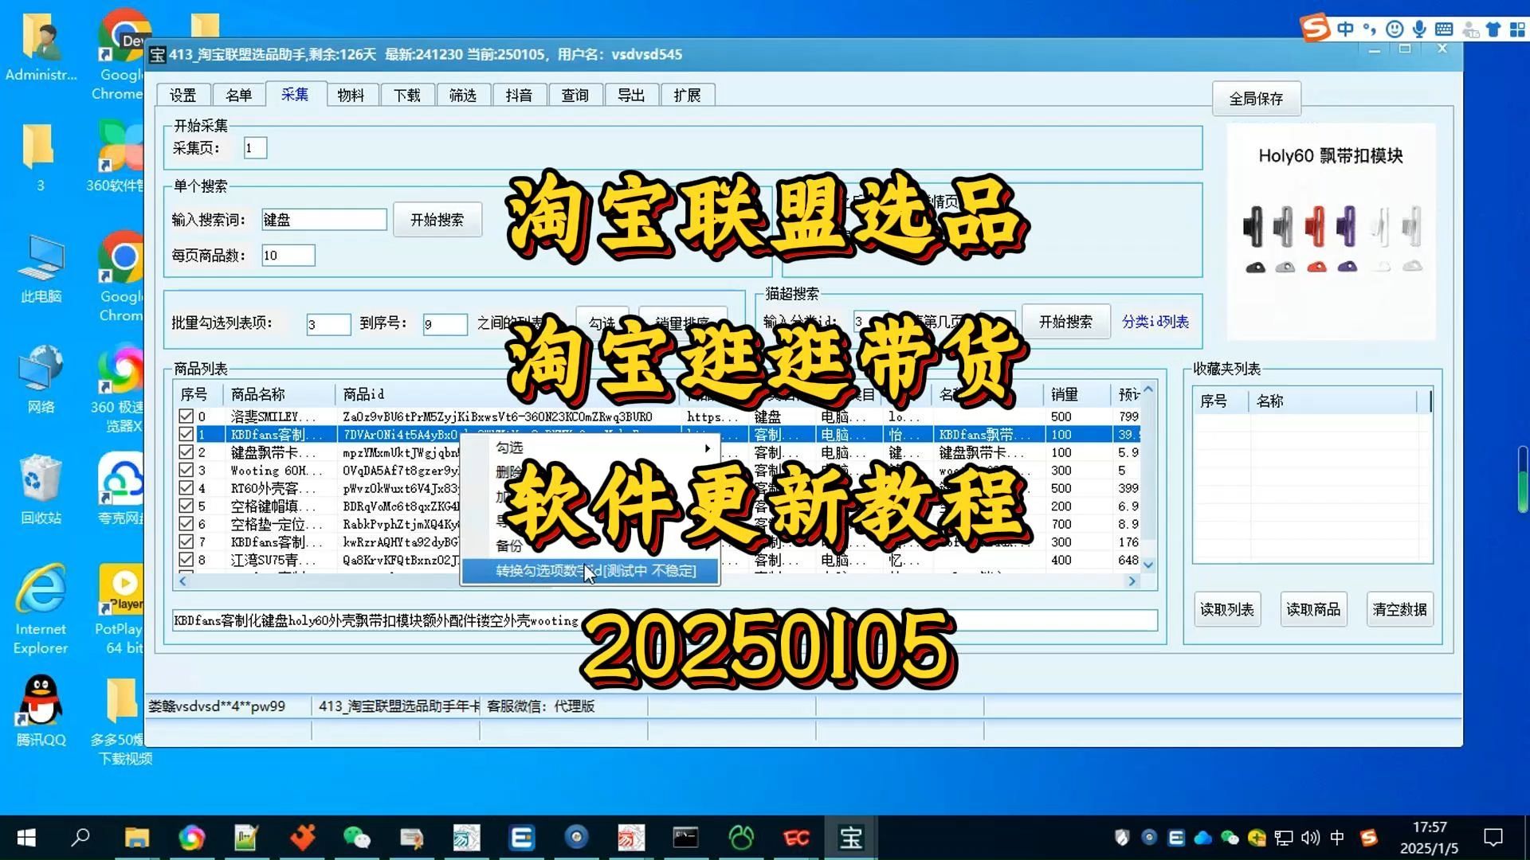This screenshot has width=1530, height=860.
Task: Switch to the 名单 tab
Action: [x=238, y=95]
